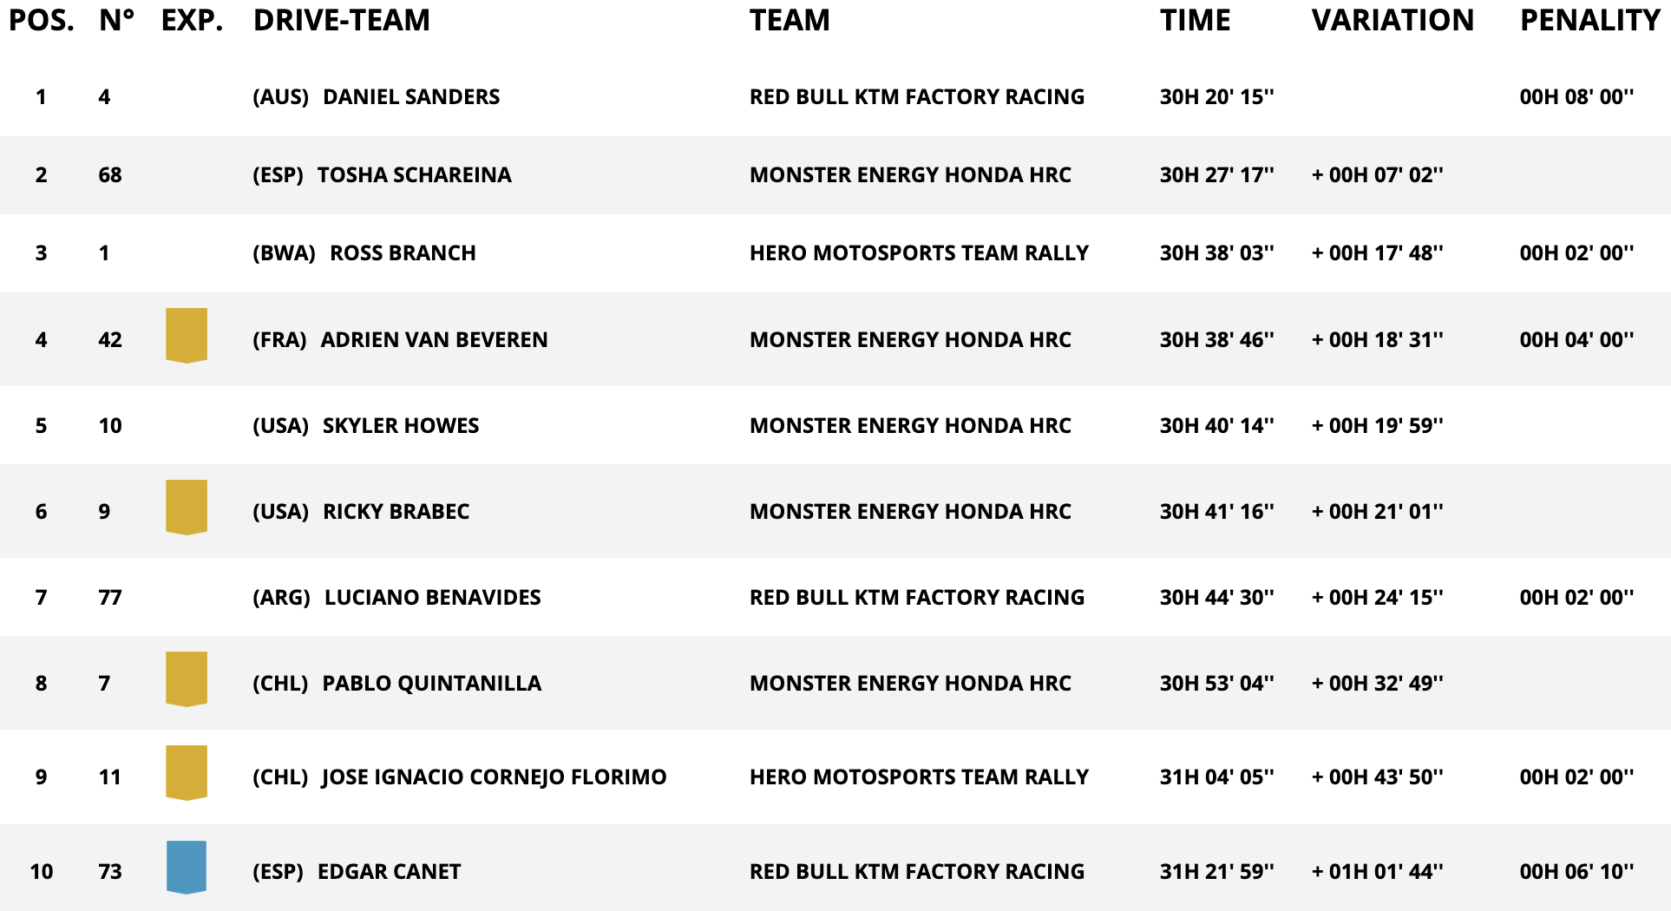
Task: Open Tosha Schareina rider entry
Action: (x=414, y=174)
